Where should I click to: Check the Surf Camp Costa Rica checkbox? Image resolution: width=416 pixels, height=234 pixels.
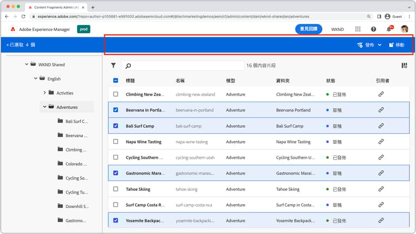[x=116, y=205]
